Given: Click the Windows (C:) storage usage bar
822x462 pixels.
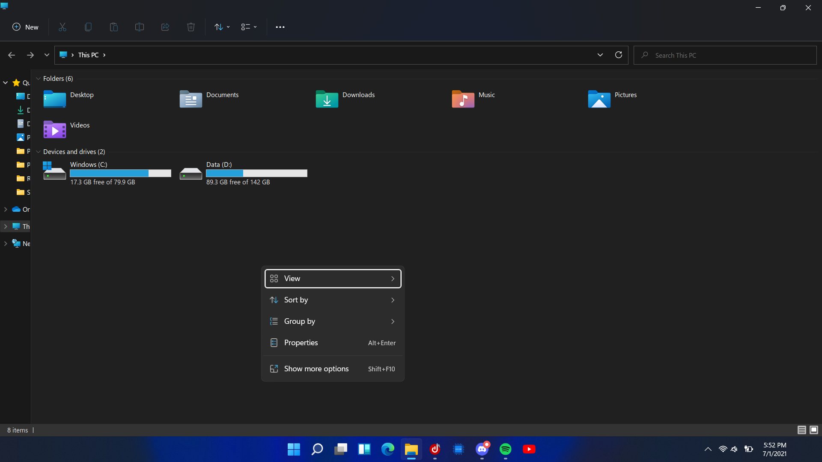Looking at the screenshot, I should 120,173.
